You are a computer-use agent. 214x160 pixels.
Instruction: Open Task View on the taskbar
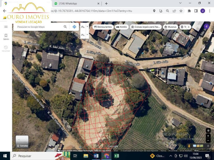(x=75, y=156)
